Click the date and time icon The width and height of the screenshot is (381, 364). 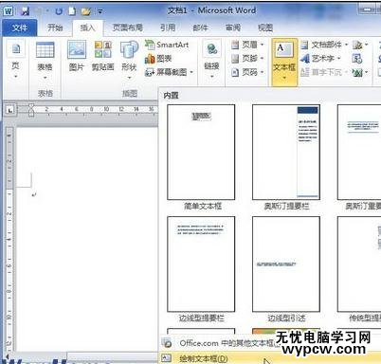point(357,59)
